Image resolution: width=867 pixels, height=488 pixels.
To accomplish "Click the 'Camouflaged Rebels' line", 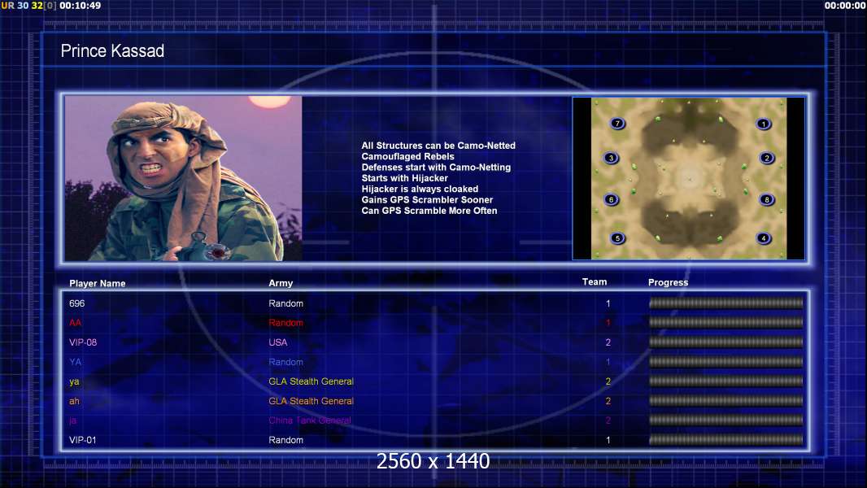I will [x=408, y=156].
